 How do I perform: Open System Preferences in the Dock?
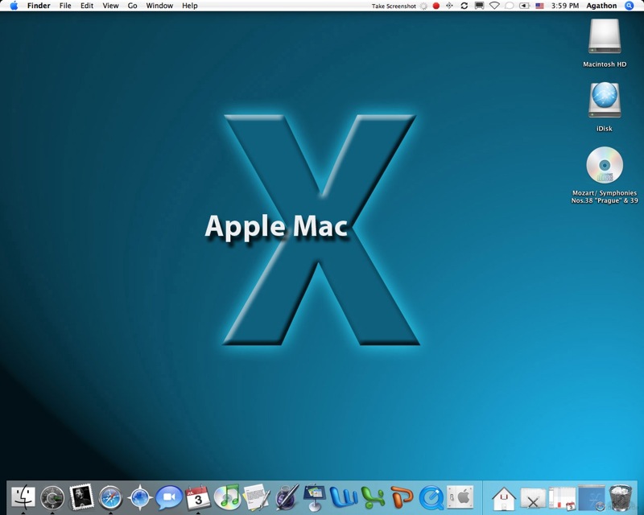(x=460, y=497)
